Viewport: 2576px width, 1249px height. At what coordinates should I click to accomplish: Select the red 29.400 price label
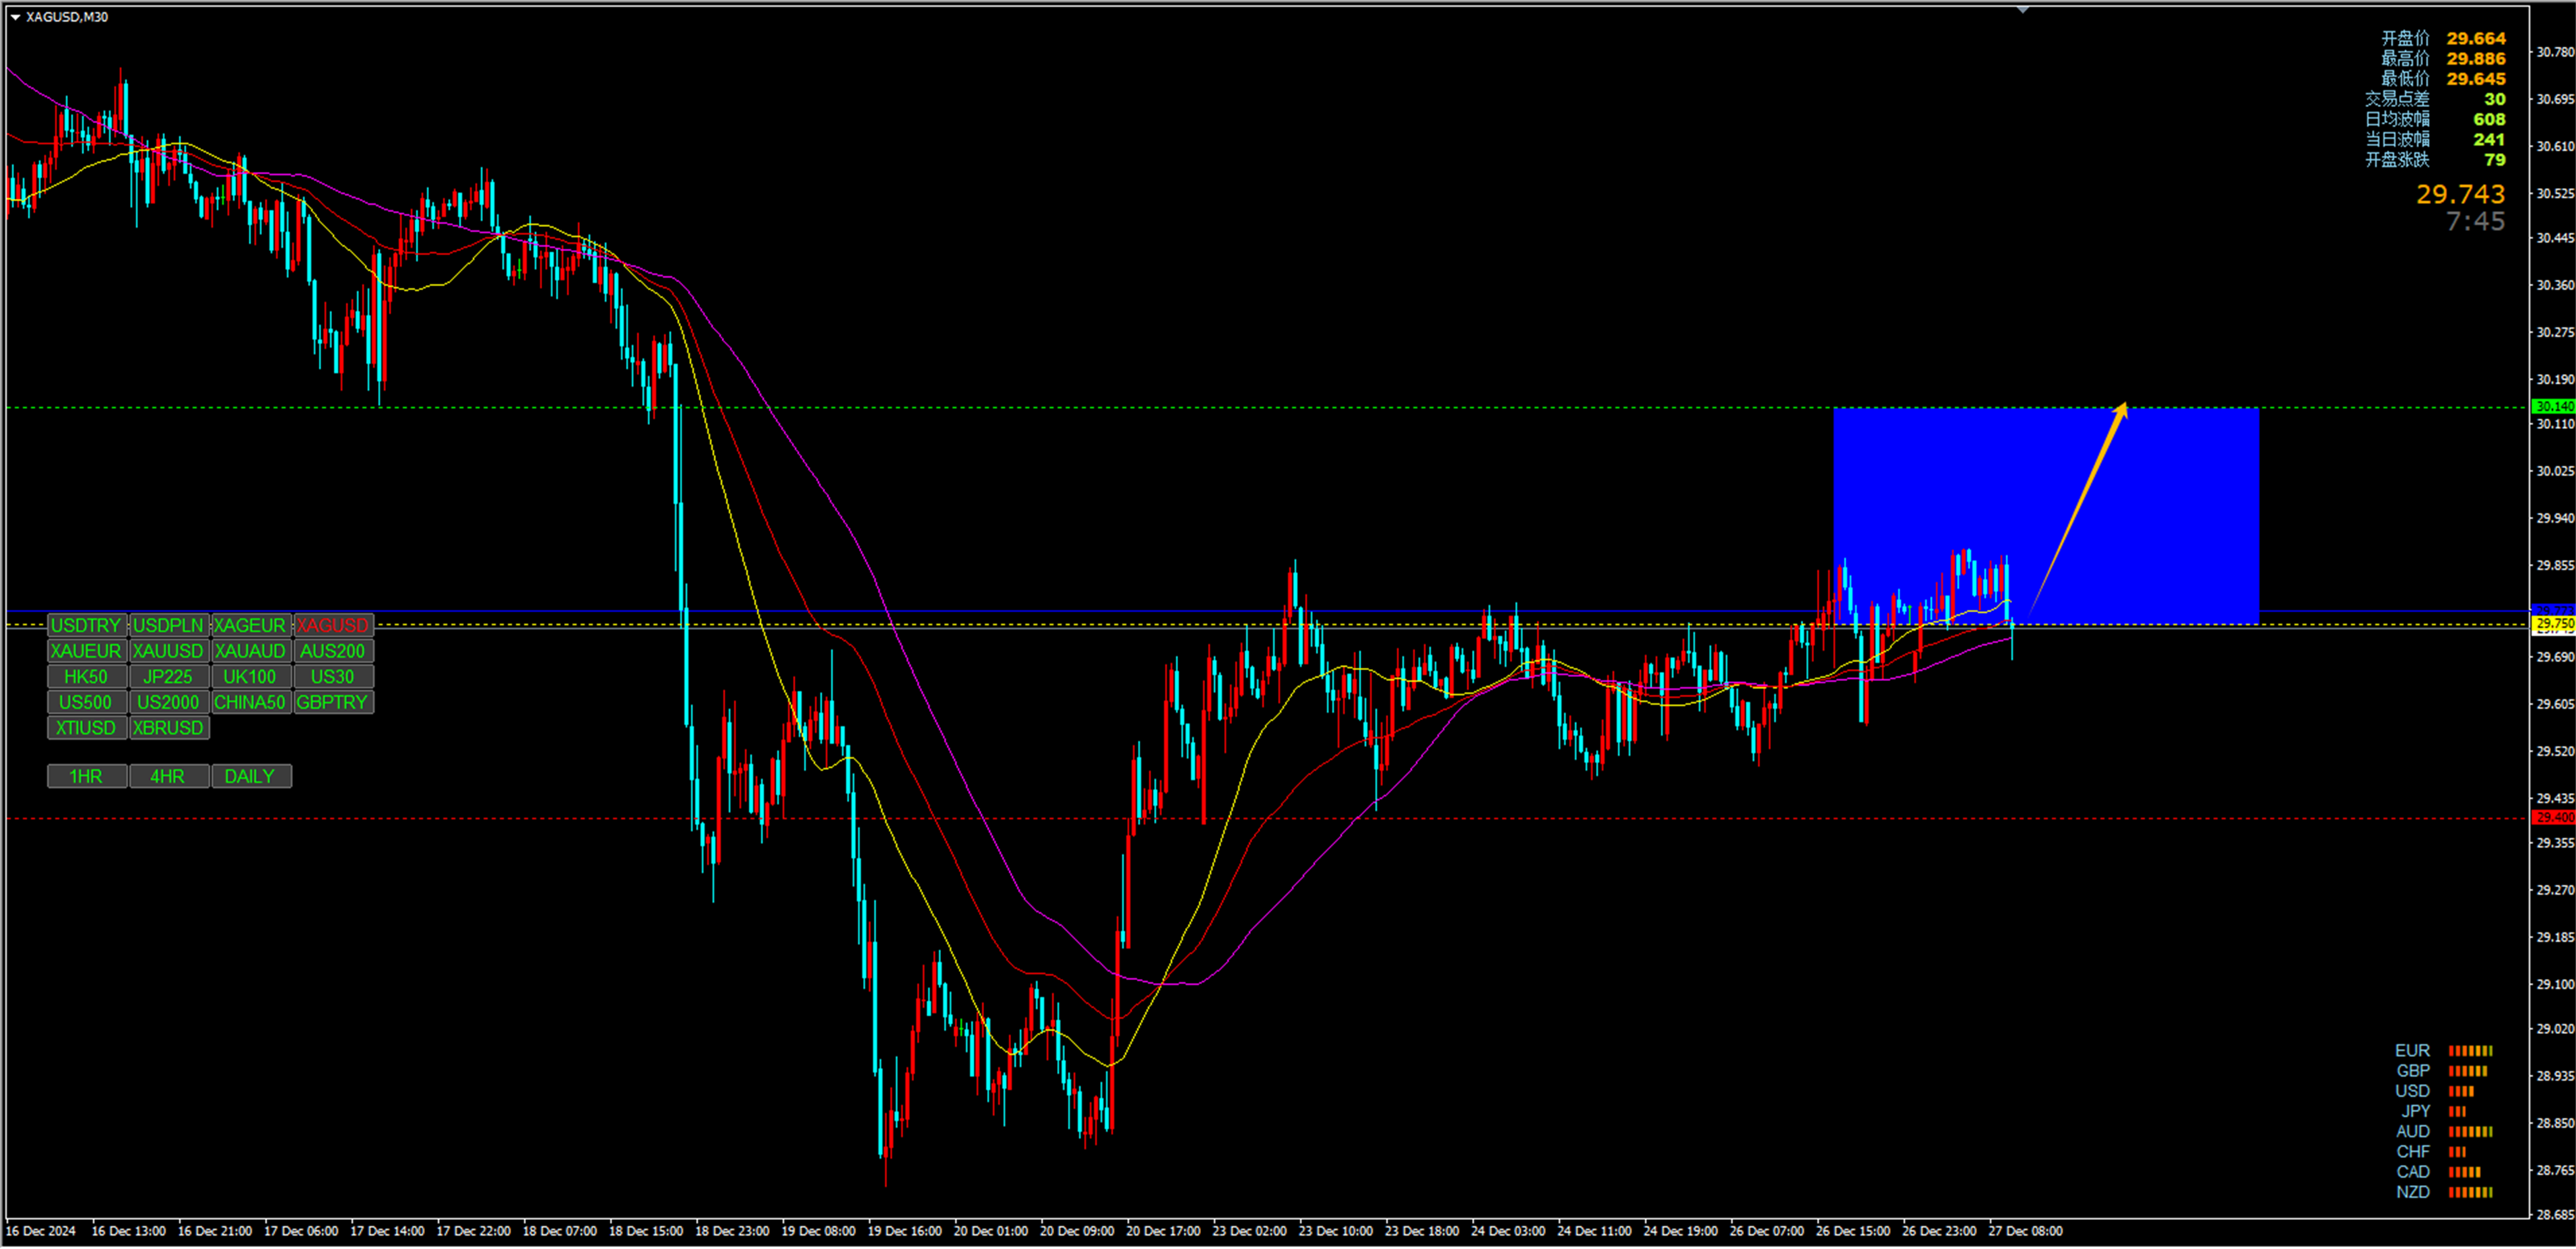pyautogui.click(x=2554, y=819)
